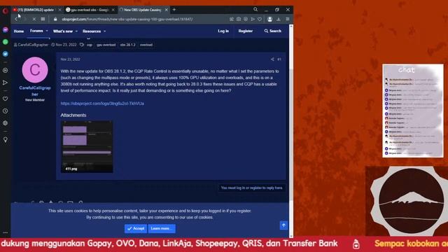Open Extensions cube in the sidebar
The height and width of the screenshot is (252, 448).
pos(6,123)
